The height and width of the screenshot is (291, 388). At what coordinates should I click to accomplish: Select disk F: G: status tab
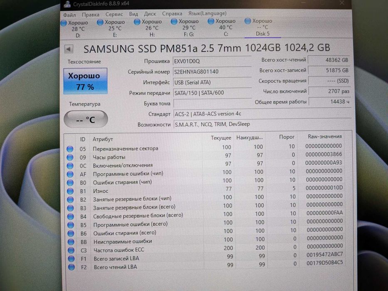click(186, 28)
